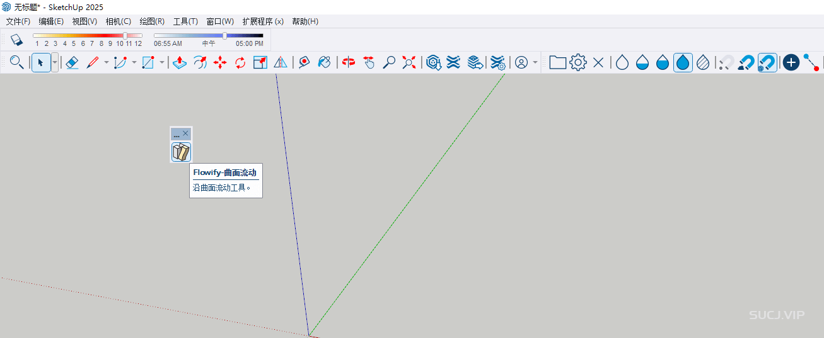Screen dimensions: 824x338
Task: Open the Extension Manager
Action: (x=498, y=62)
